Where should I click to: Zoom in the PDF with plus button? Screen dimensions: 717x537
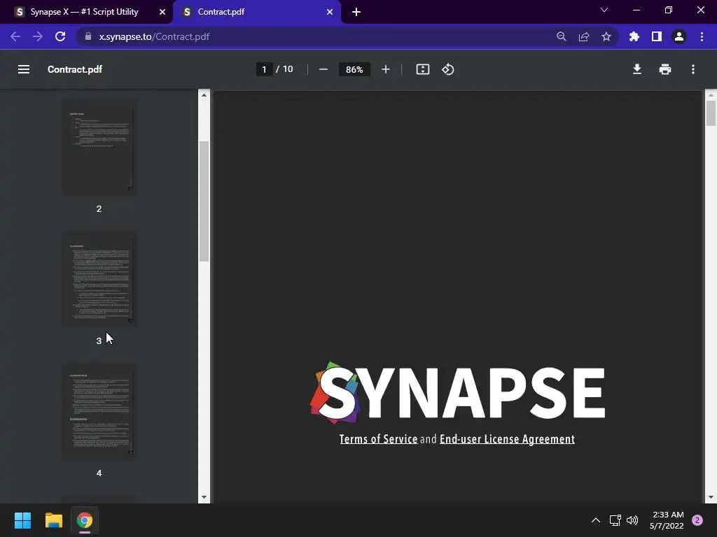tap(386, 69)
